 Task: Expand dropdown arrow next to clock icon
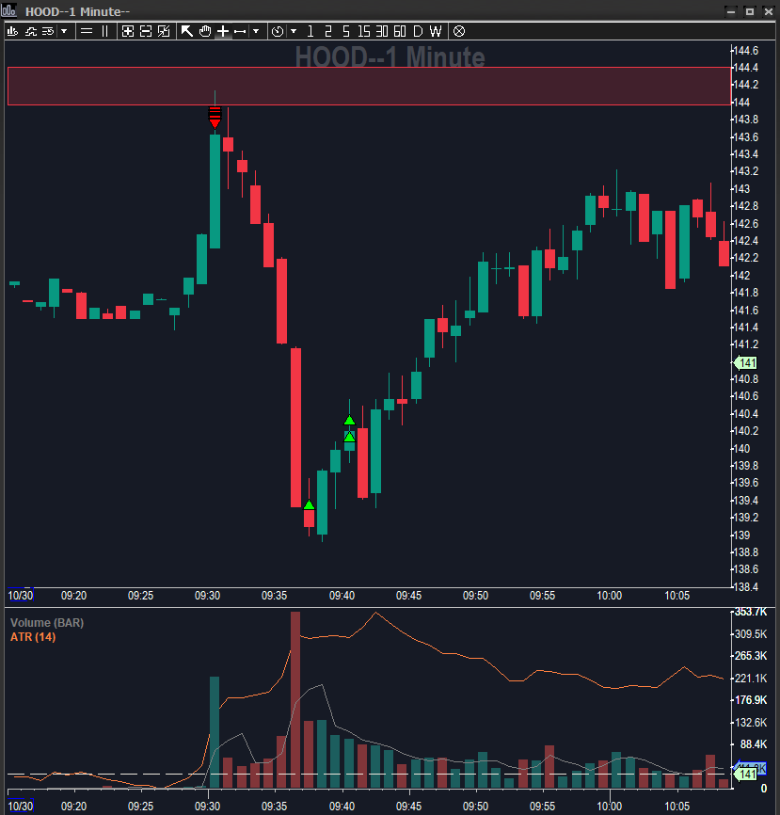293,31
